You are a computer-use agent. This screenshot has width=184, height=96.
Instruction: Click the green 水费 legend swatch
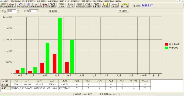(x=167, y=48)
